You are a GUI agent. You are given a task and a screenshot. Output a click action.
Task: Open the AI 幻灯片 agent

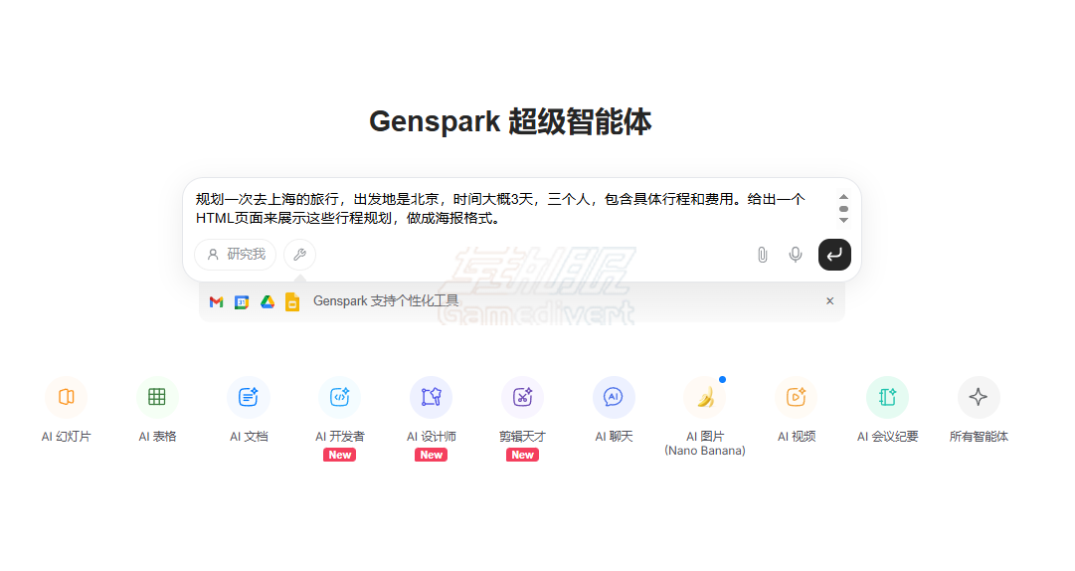66,397
